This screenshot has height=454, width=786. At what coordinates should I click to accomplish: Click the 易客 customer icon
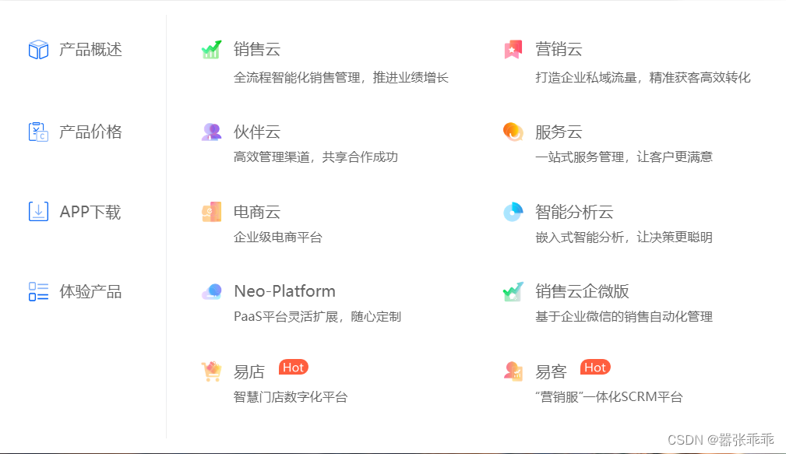[x=513, y=371]
